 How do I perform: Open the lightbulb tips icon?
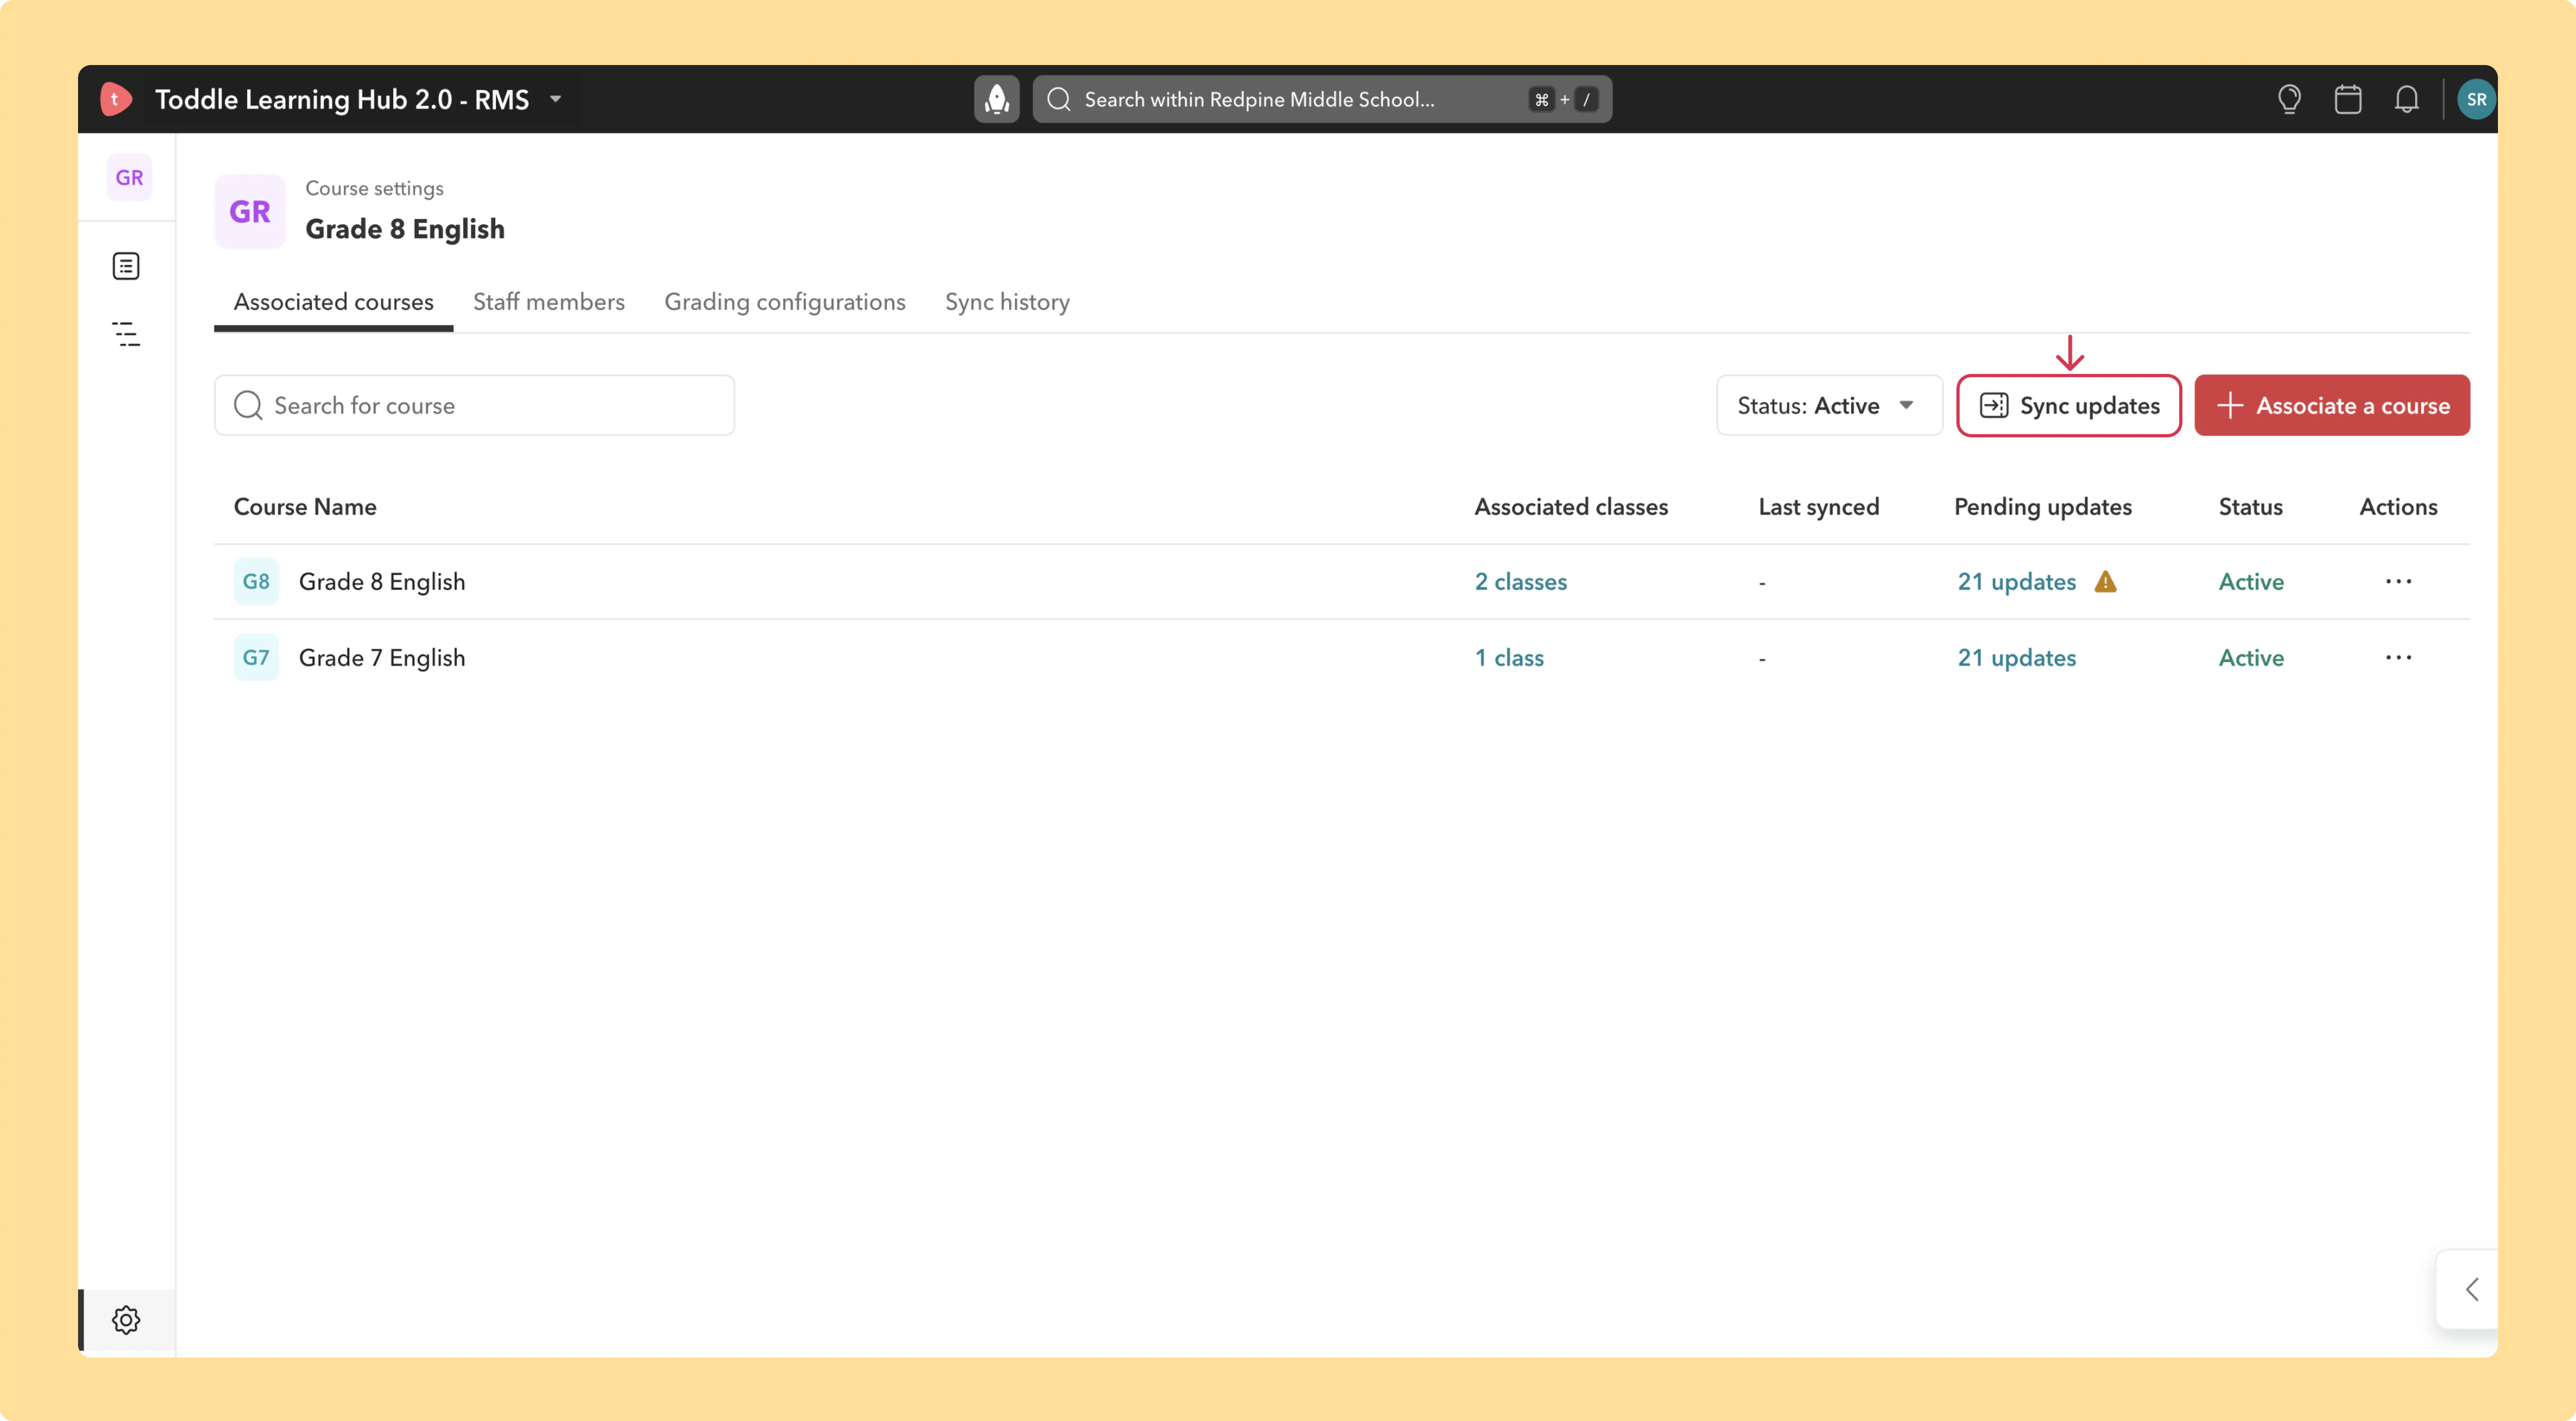[2289, 99]
